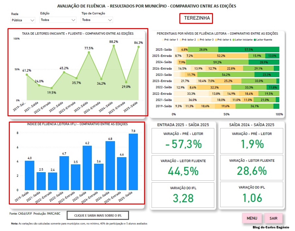
Task: Click the 57,5% segment in the 2025-Saída row
Action: 249,49
